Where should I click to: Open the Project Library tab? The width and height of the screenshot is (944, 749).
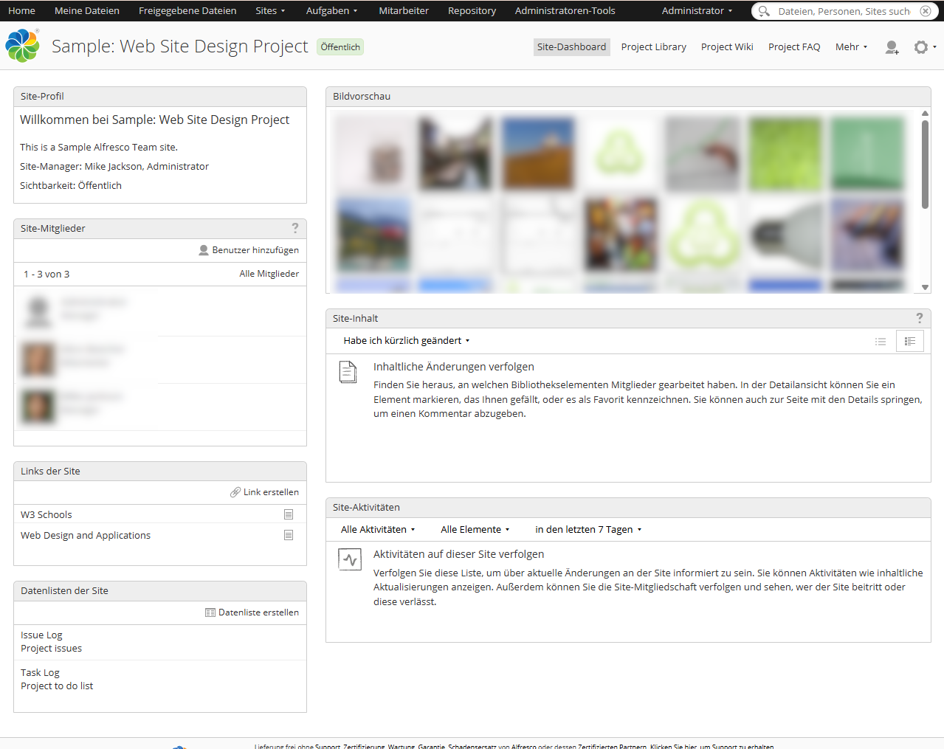[653, 47]
